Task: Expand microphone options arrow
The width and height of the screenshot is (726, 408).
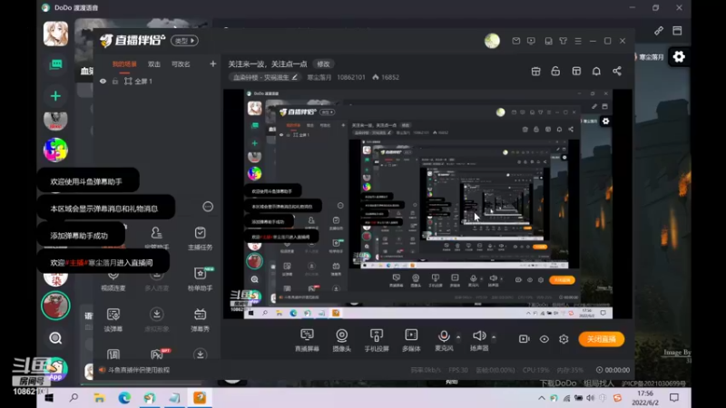Action: tap(458, 337)
